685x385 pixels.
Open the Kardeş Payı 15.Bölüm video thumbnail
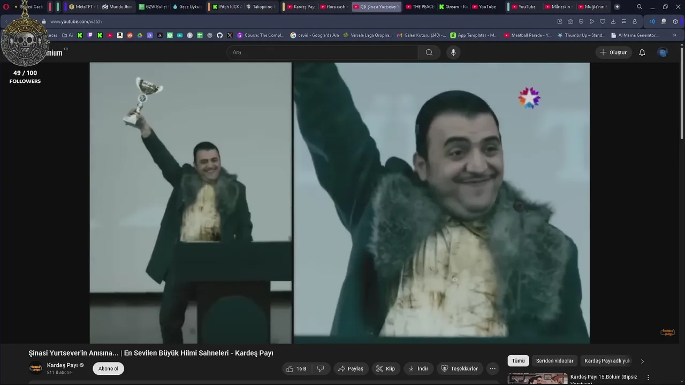[537, 379]
